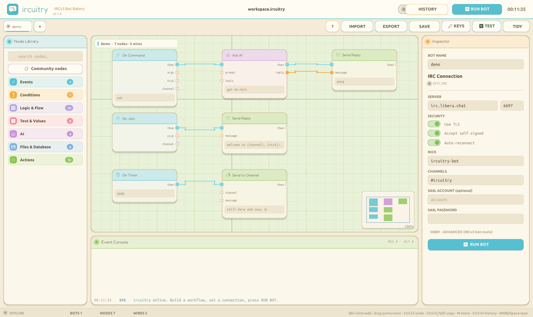Expand the Actions category
This screenshot has height=317, width=533.
[45, 160]
